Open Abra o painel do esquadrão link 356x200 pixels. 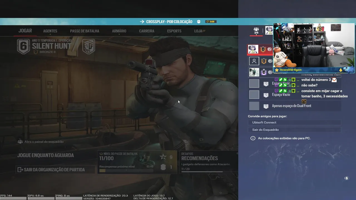pos(44,142)
